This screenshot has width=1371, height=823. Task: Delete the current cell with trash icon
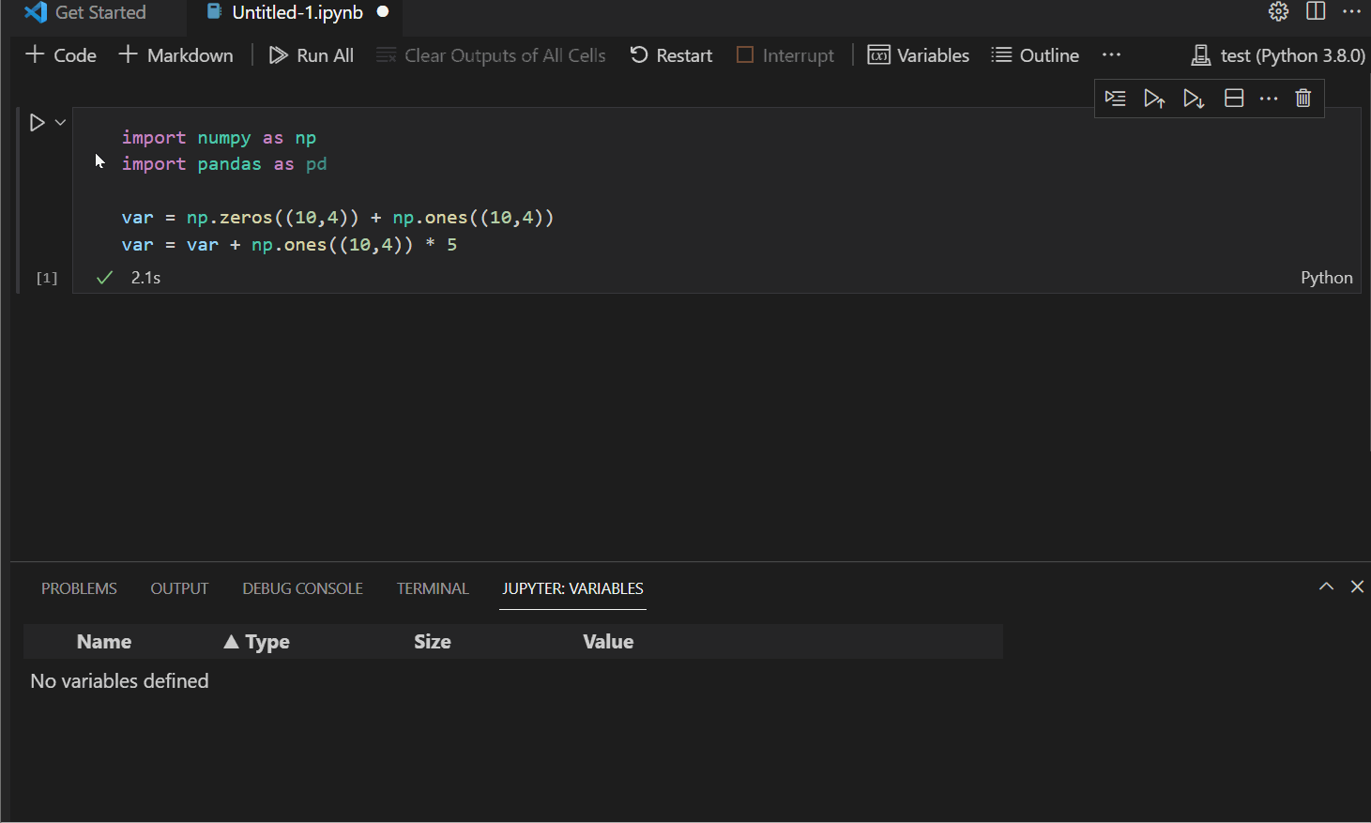pyautogui.click(x=1302, y=98)
